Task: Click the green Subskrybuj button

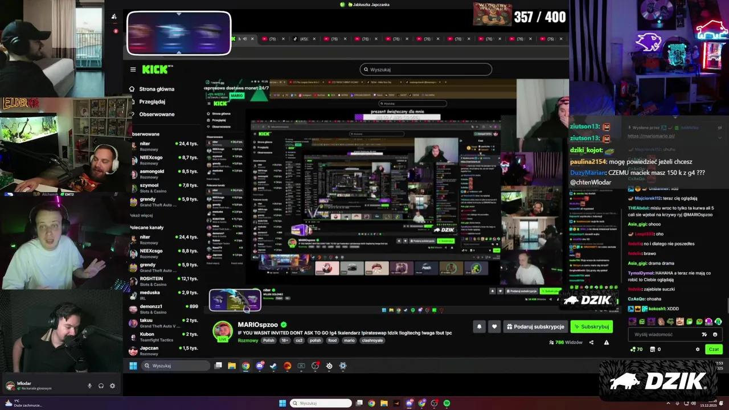Action: (x=592, y=327)
